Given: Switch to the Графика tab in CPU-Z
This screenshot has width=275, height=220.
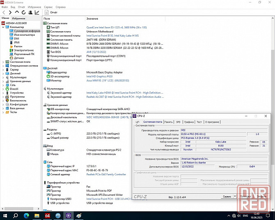Looking at the screenshot, I should [x=189, y=122].
